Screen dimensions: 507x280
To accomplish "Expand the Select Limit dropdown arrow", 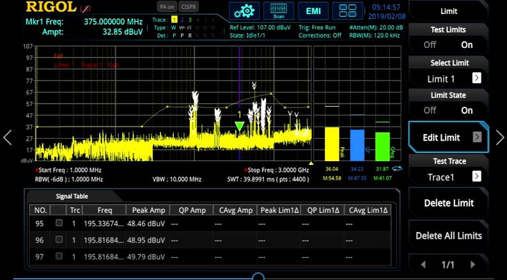I will (476, 78).
